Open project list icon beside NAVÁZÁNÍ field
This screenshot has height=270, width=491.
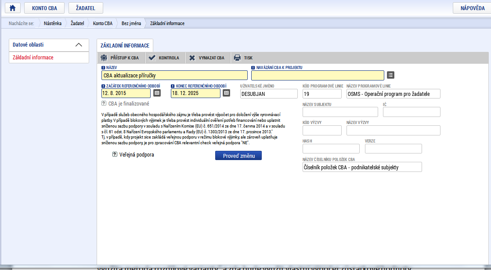[x=390, y=75]
